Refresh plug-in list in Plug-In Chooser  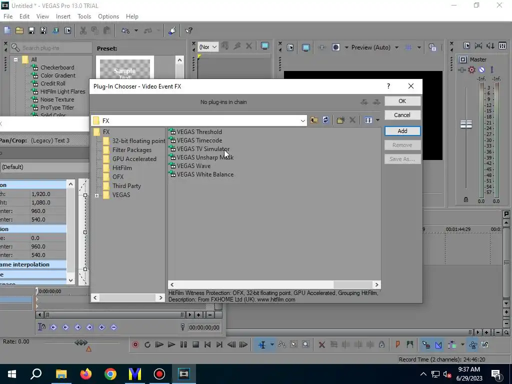[x=325, y=120]
